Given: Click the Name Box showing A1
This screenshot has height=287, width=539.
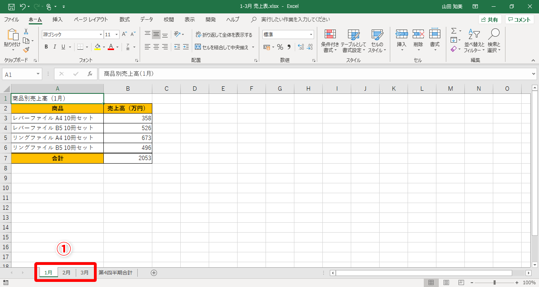Looking at the screenshot, I should pyautogui.click(x=22, y=74).
